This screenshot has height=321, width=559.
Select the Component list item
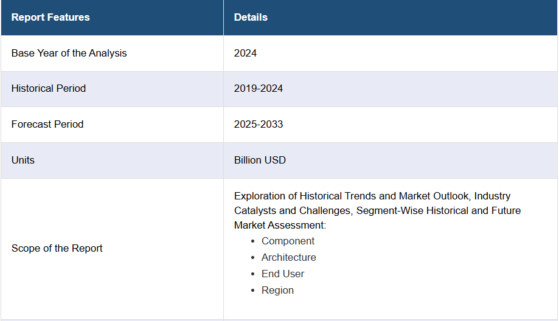288,241
